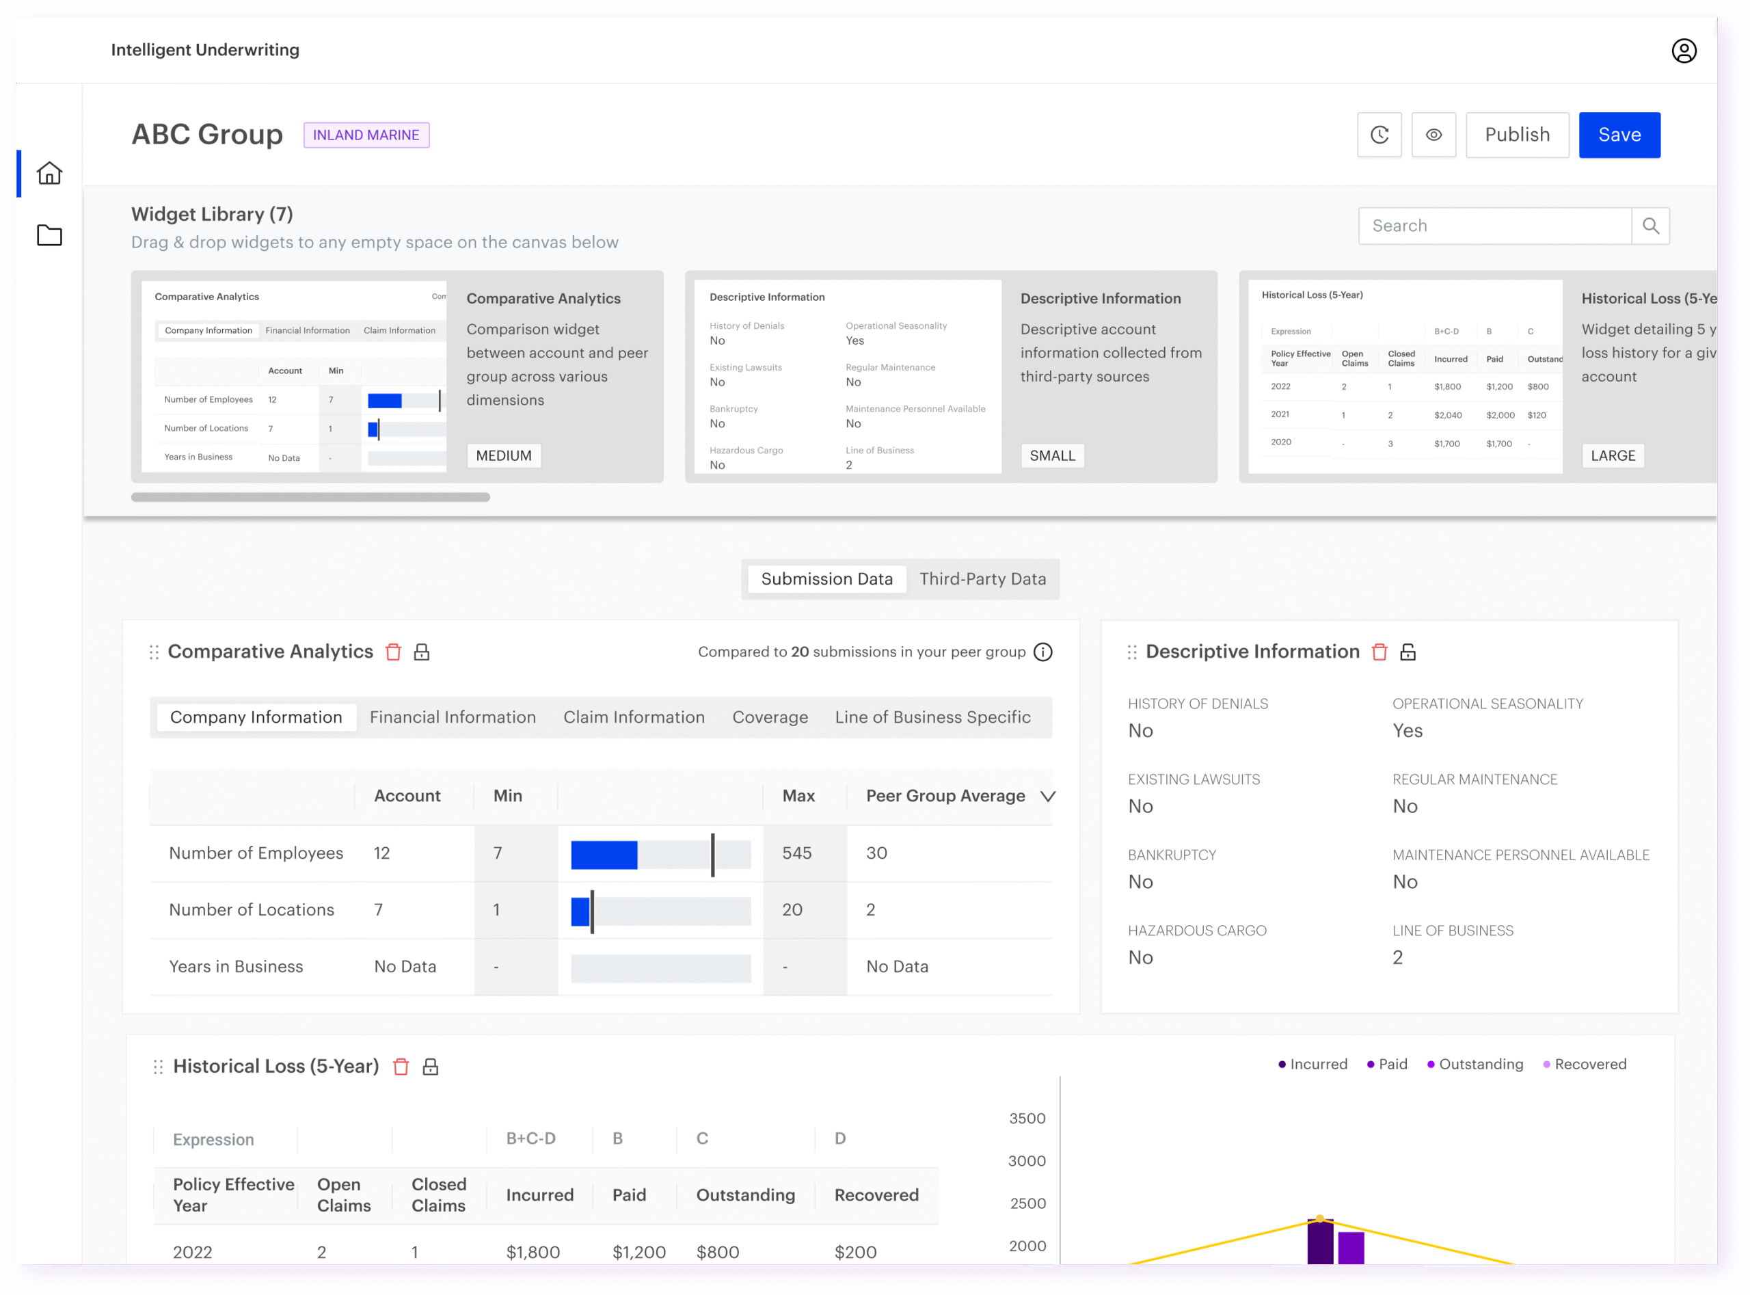This screenshot has height=1295, width=1750.
Task: Save the current dashboard
Action: point(1619,134)
